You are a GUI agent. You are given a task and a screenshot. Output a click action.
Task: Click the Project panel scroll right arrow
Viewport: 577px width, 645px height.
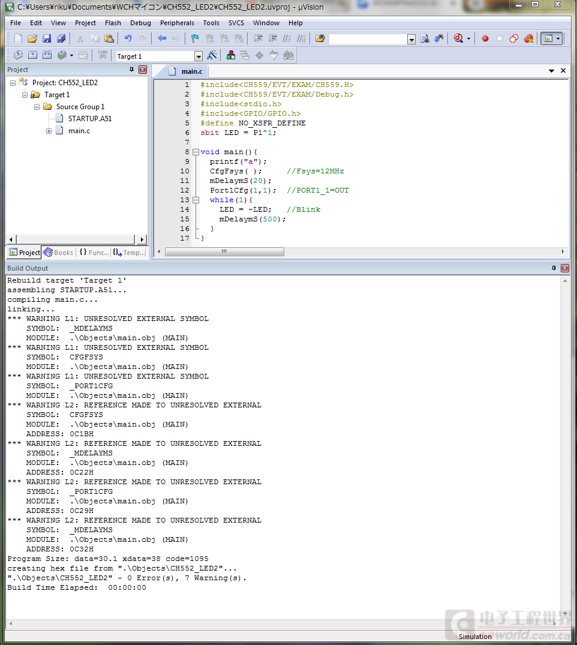pyautogui.click(x=142, y=239)
